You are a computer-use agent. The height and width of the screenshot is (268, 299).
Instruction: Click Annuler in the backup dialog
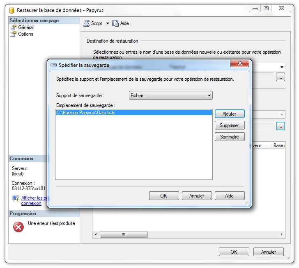click(197, 196)
